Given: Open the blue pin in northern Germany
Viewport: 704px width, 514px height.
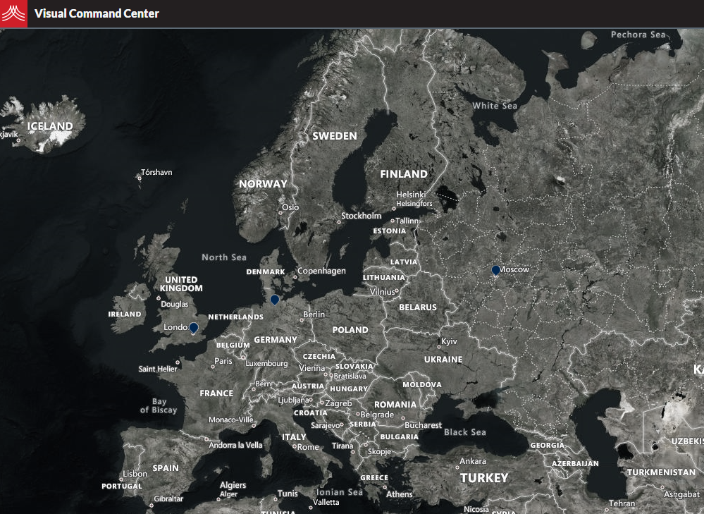Looking at the screenshot, I should point(275,300).
